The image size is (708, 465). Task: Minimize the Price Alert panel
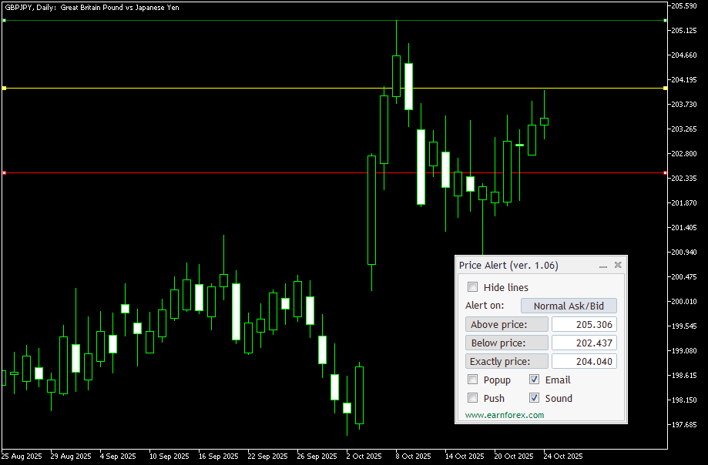tap(603, 265)
